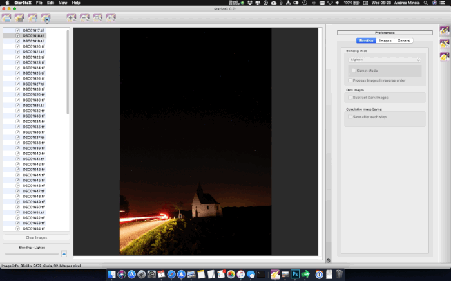Enable Subtract Dark Images checkbox
Viewport: 451px width, 281px height.
(350, 98)
